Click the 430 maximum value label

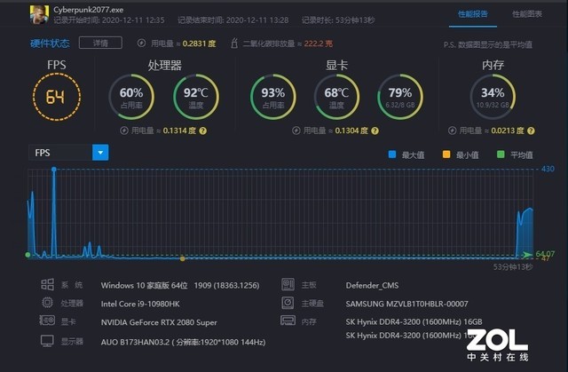click(x=548, y=169)
